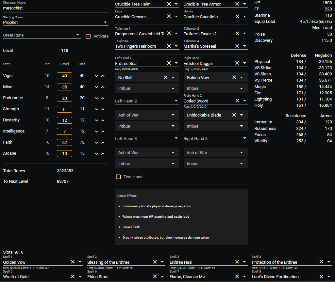Edit the Faith level input box
335x282 pixels.
[64, 143]
